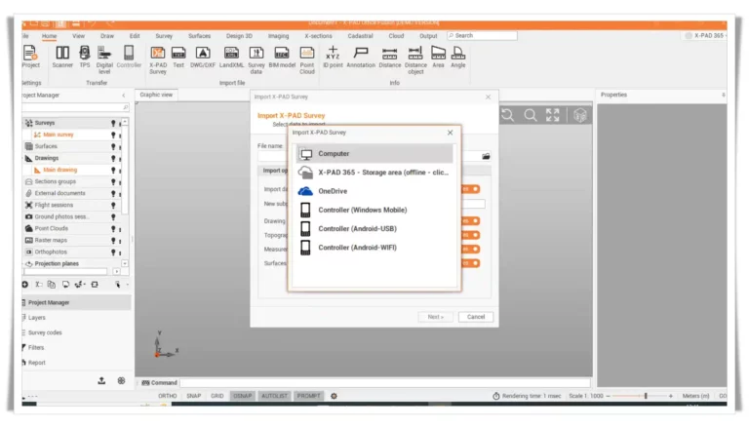Open the Home ribbon tab

(49, 36)
